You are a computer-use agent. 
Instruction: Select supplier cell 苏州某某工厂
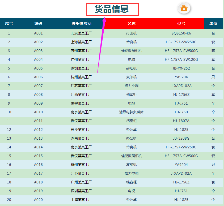coord(81,51)
